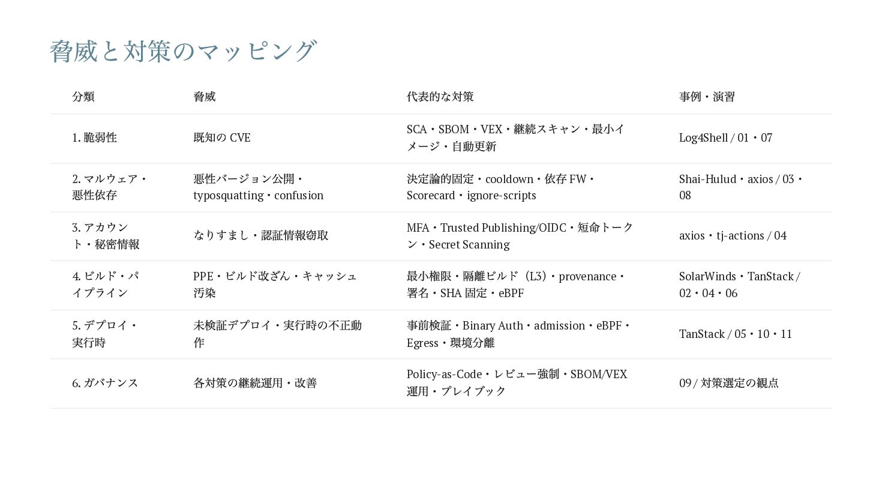Select the 2. マルウェア・悪性依存 row label
Screen dimensions: 882x497
click(x=110, y=187)
